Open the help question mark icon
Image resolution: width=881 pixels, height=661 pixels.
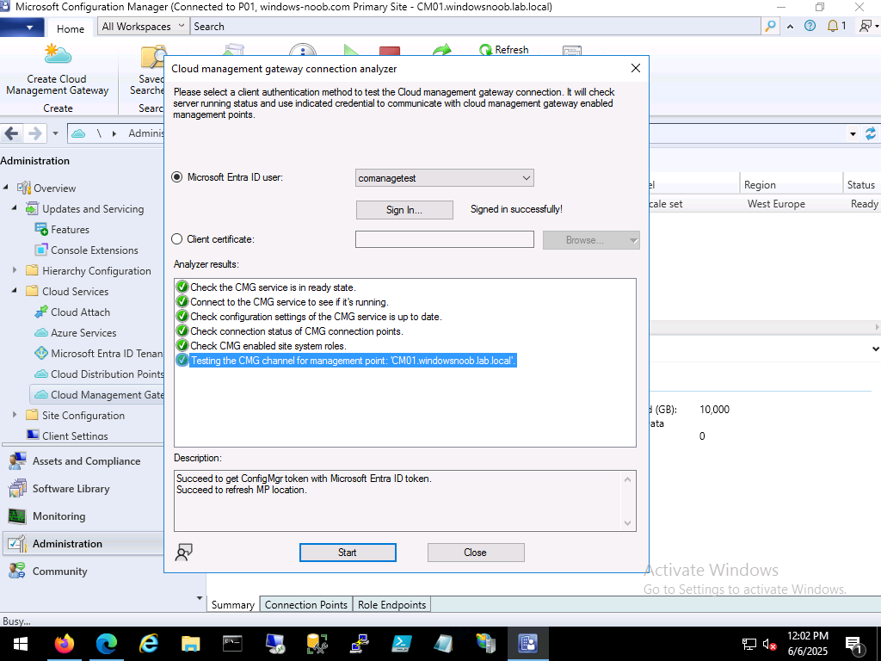tap(810, 26)
